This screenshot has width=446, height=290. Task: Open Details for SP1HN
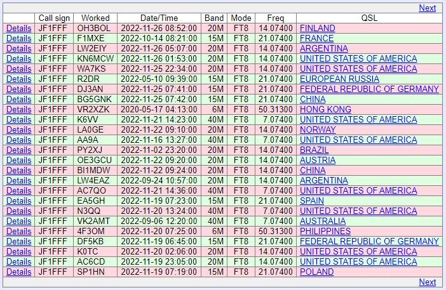[x=19, y=272]
